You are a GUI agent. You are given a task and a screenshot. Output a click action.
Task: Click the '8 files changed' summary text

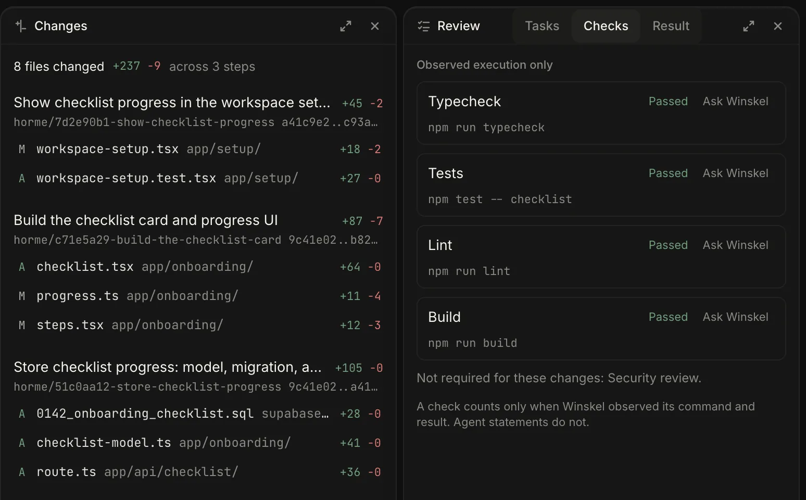pyautogui.click(x=59, y=67)
